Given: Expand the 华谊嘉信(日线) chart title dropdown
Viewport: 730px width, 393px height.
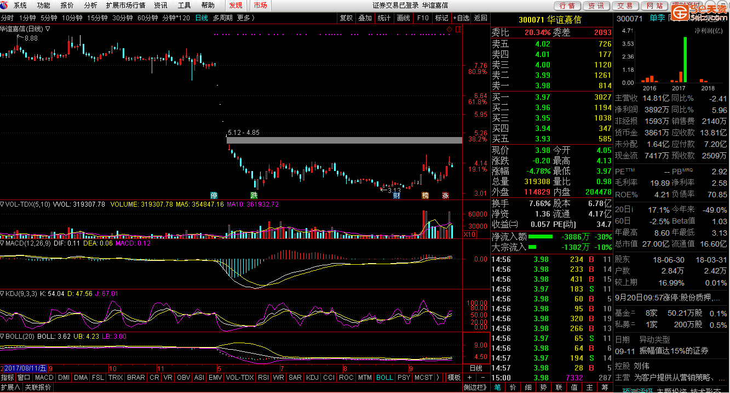Looking at the screenshot, I should coord(48,29).
